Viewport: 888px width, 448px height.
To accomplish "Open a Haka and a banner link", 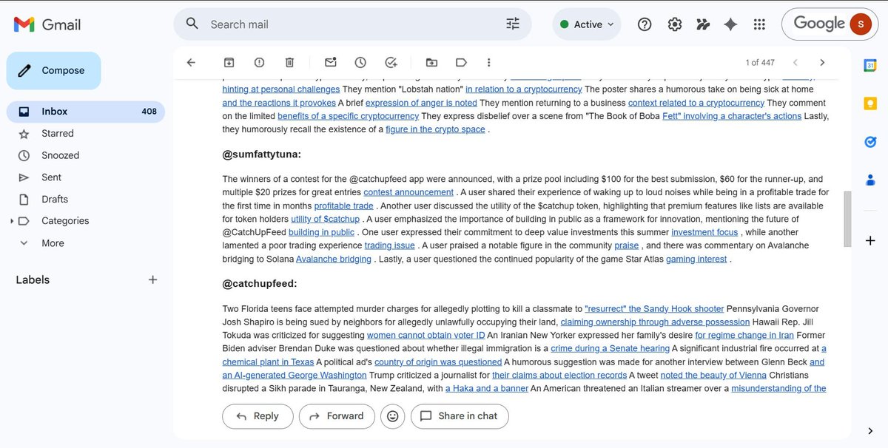I will click(487, 388).
